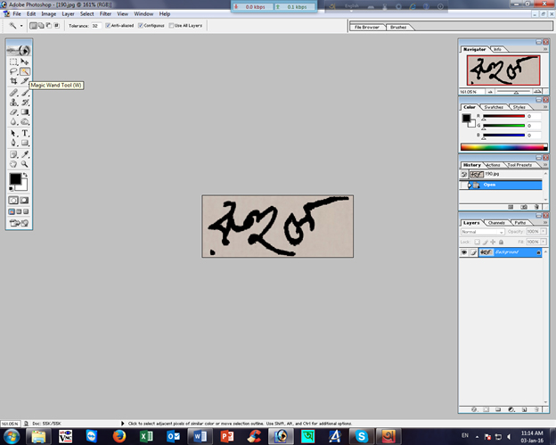Select the Move tool
Viewport: 556px width, 445px height.
24,62
